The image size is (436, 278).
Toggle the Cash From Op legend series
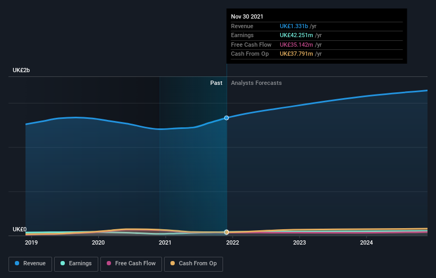pos(193,264)
